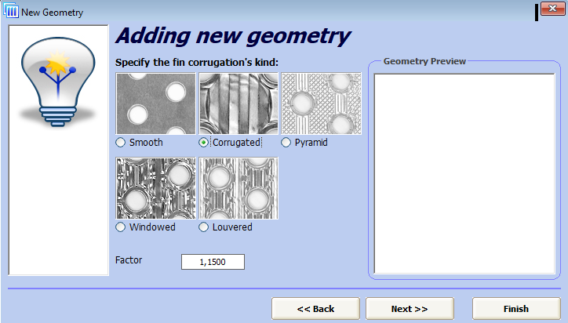Click the 'Adding new geometry' heading
This screenshot has width=568, height=323.
(233, 36)
